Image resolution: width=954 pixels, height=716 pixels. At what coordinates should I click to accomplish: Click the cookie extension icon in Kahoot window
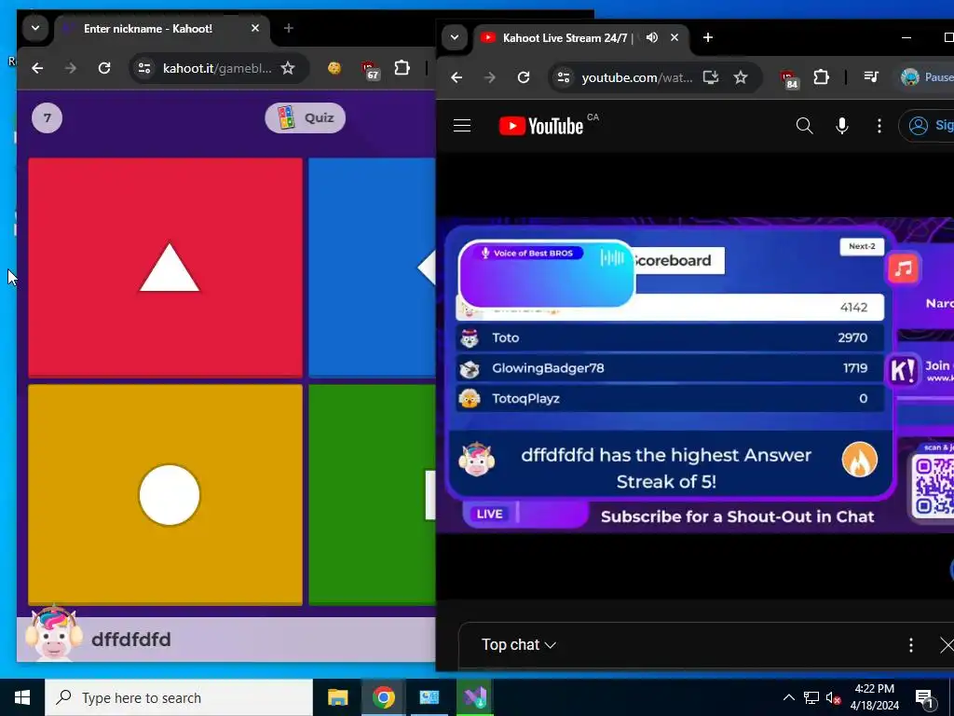334,68
